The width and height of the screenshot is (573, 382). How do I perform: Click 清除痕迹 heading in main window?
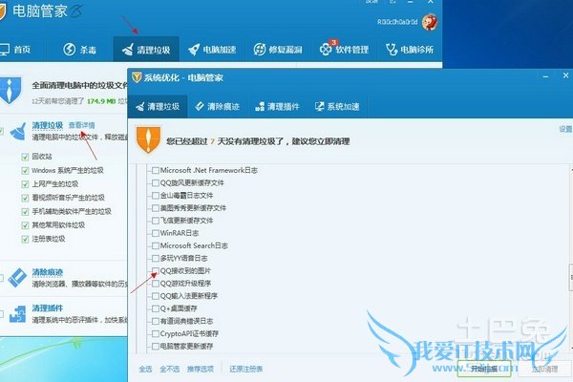pyautogui.click(x=48, y=272)
